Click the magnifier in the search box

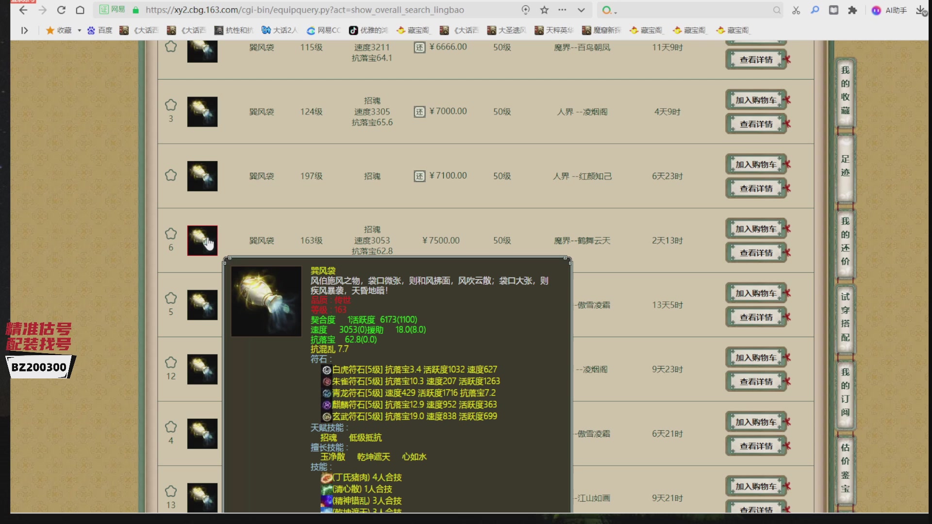click(777, 10)
